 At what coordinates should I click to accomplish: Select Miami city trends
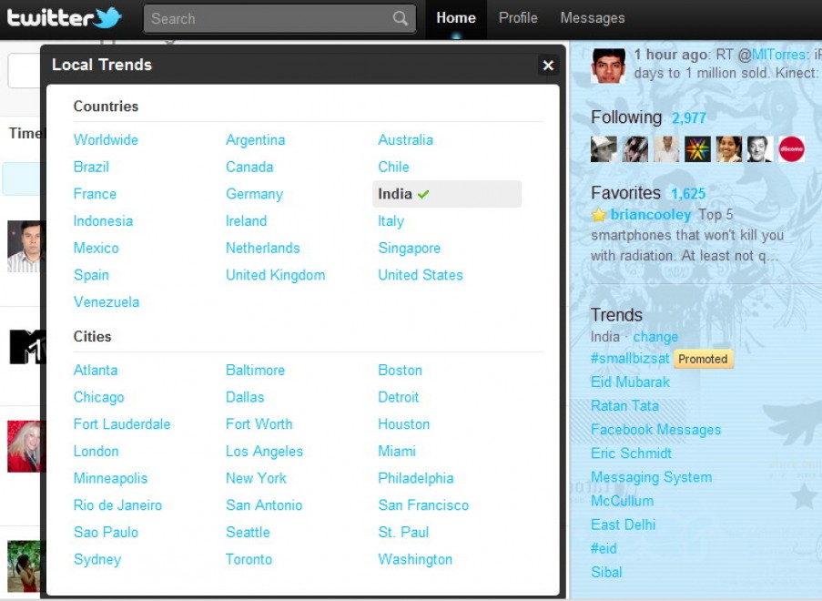pyautogui.click(x=397, y=451)
